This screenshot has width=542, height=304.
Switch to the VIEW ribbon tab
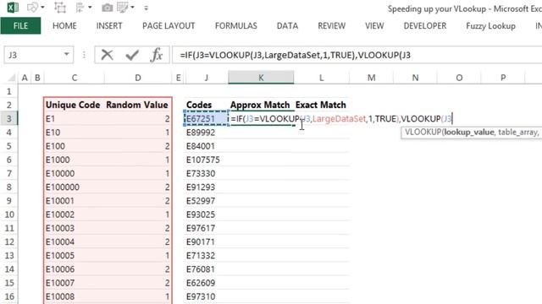tap(374, 26)
